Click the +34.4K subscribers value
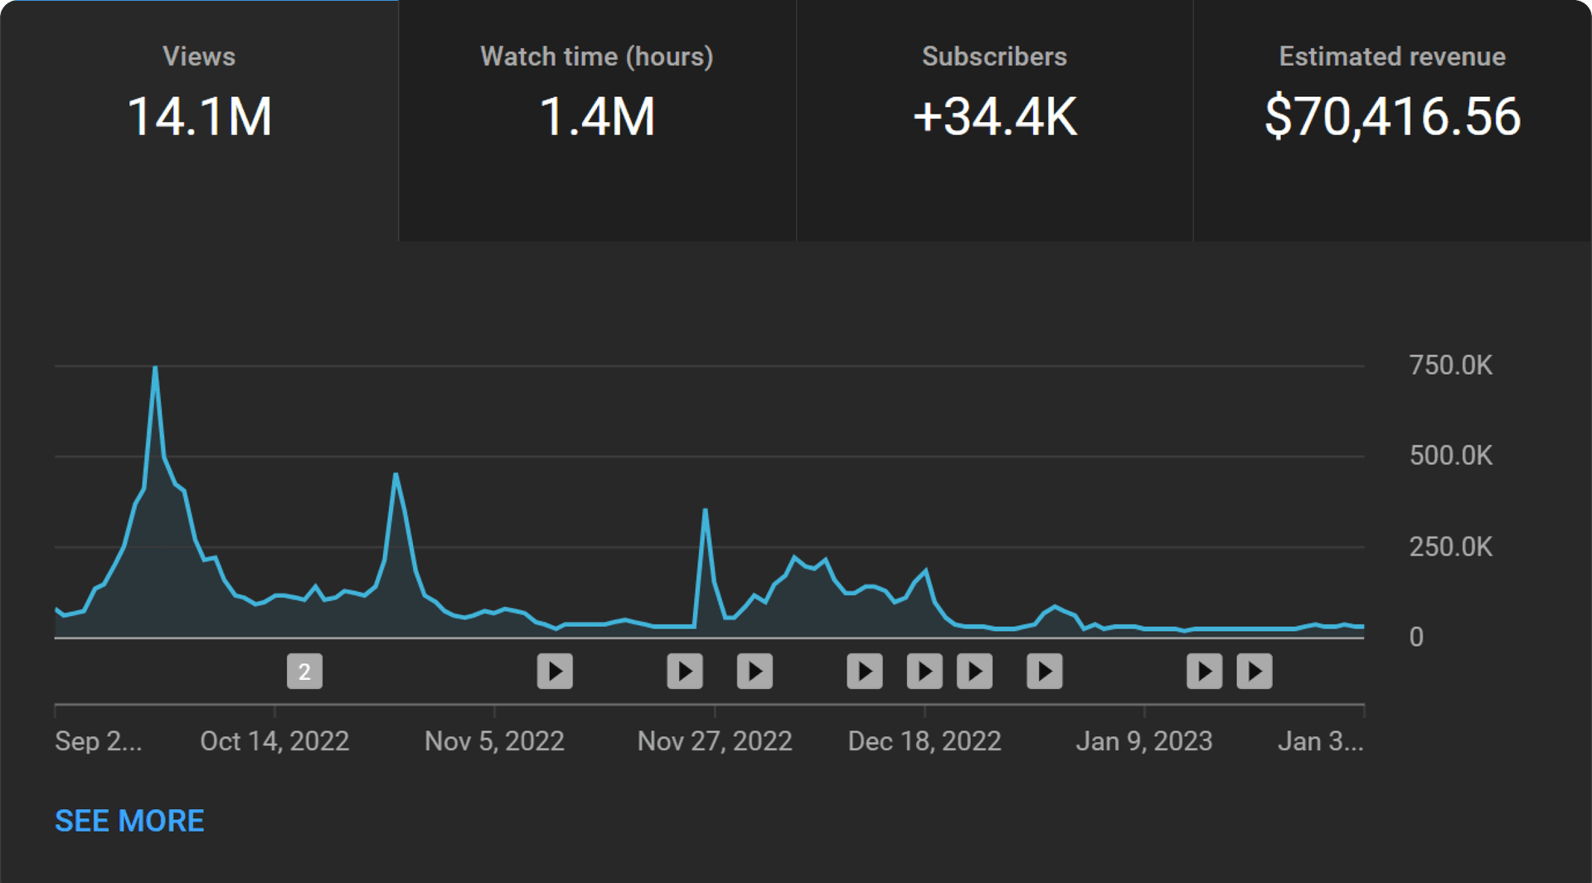 (994, 117)
